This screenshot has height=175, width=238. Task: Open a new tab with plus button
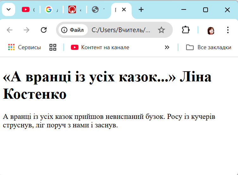pos(141,10)
